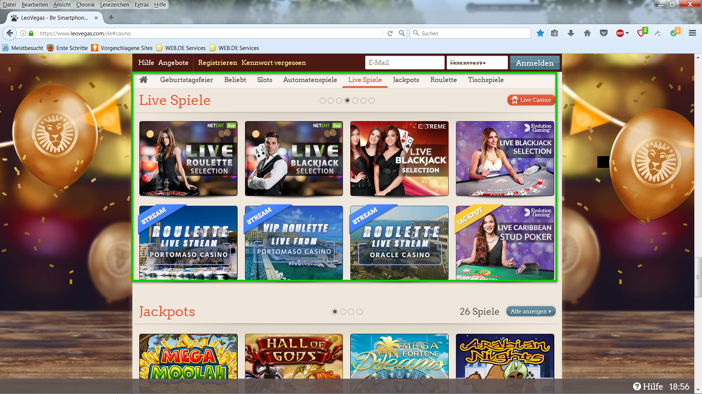Open Hall of Gods jackpot game
This screenshot has width=702, height=394.
pyautogui.click(x=294, y=357)
